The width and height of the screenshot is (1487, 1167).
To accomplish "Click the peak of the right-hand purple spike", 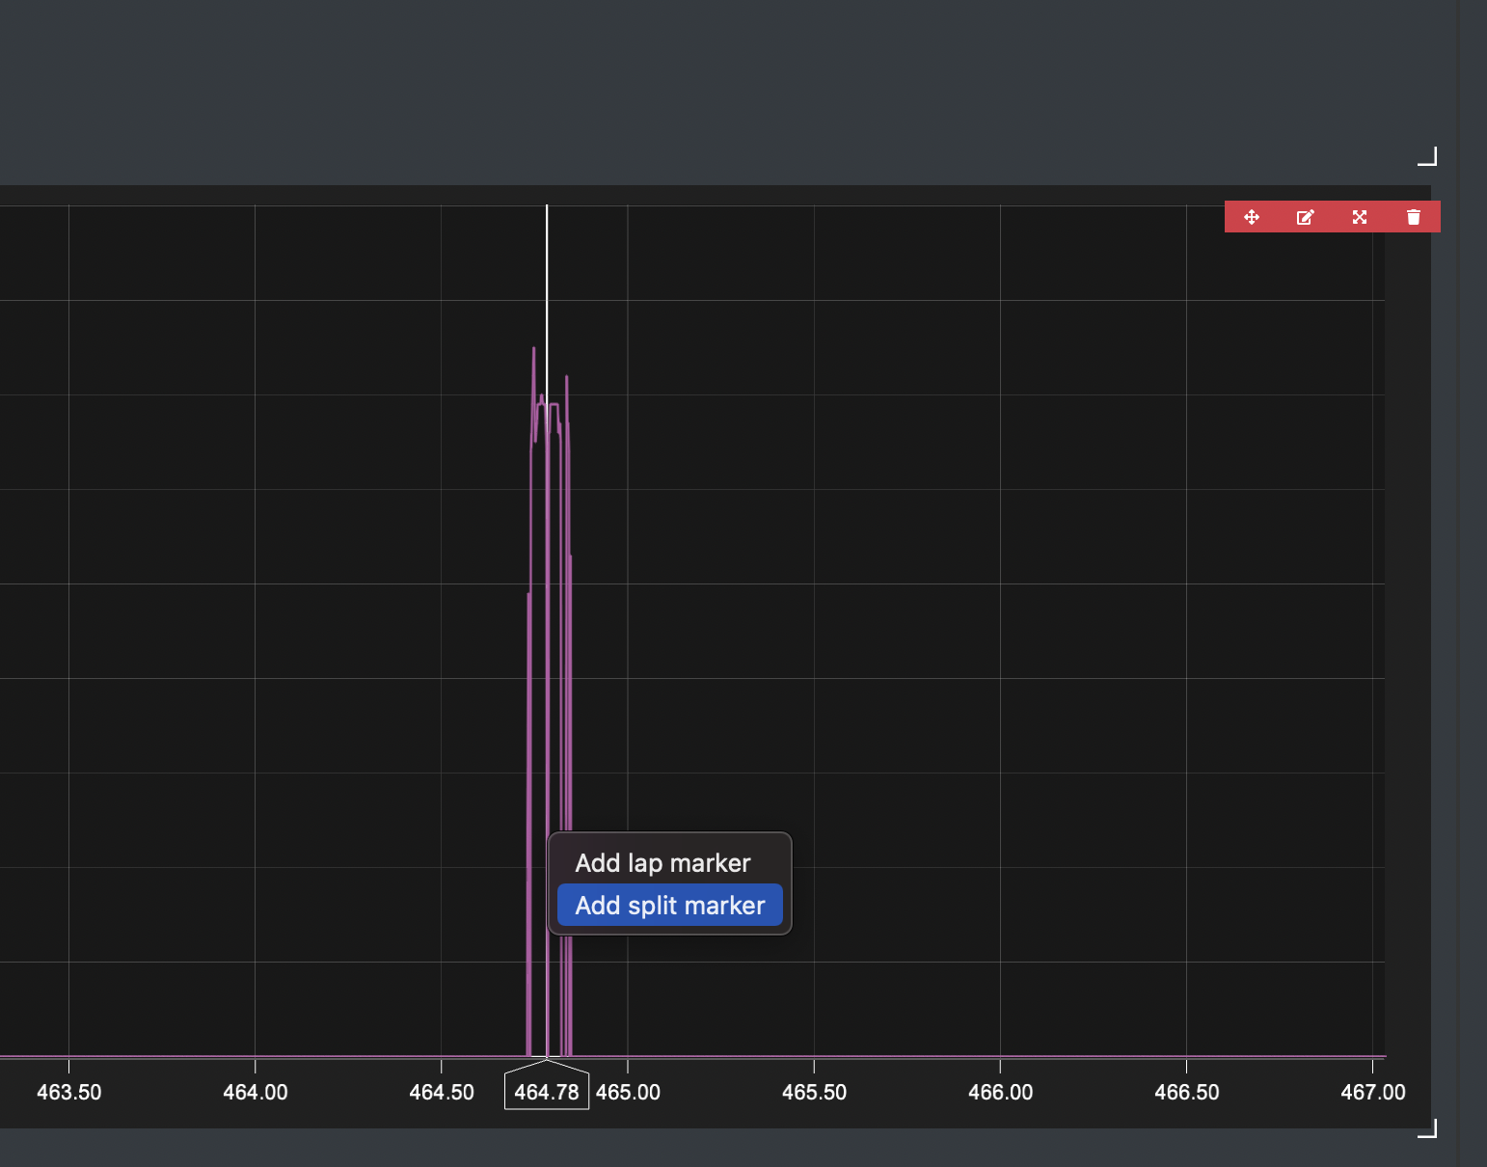I will [x=567, y=378].
